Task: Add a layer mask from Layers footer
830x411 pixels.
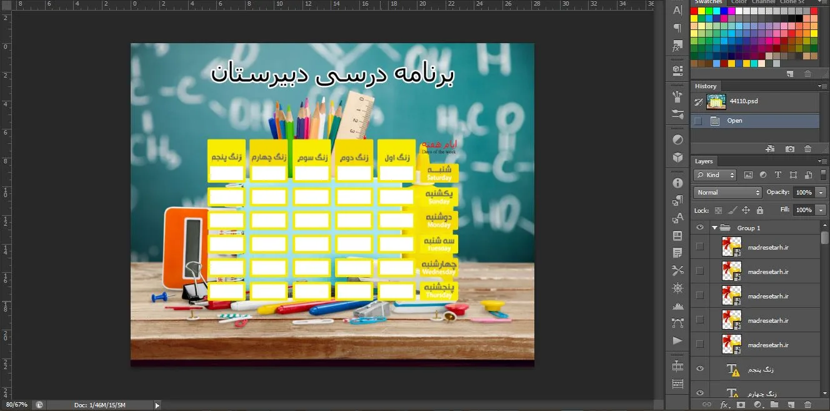Action: [x=741, y=405]
